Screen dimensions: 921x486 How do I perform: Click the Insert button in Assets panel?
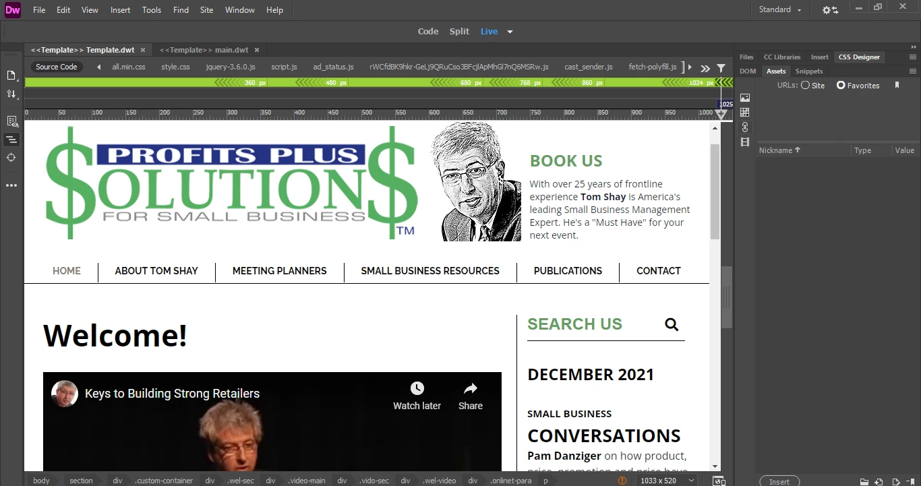click(x=779, y=481)
